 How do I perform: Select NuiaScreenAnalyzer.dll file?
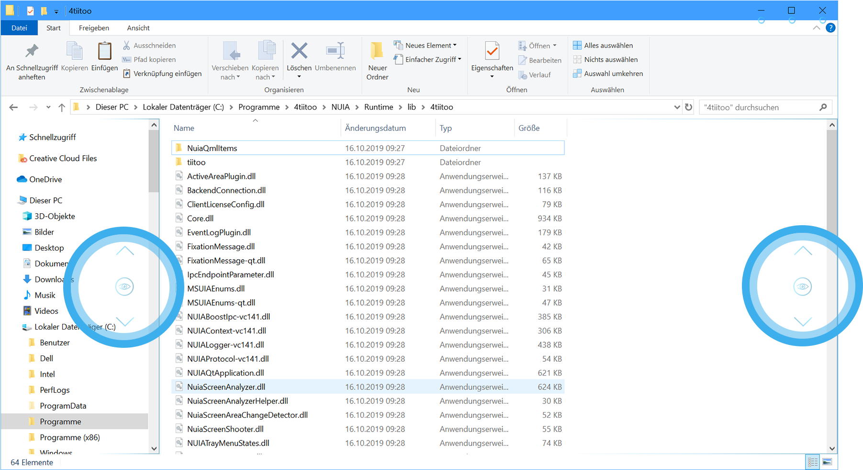click(368, 387)
